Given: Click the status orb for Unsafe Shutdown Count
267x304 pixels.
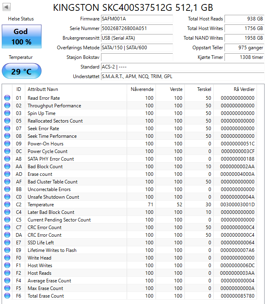Looking at the screenshot, I should [7, 197].
